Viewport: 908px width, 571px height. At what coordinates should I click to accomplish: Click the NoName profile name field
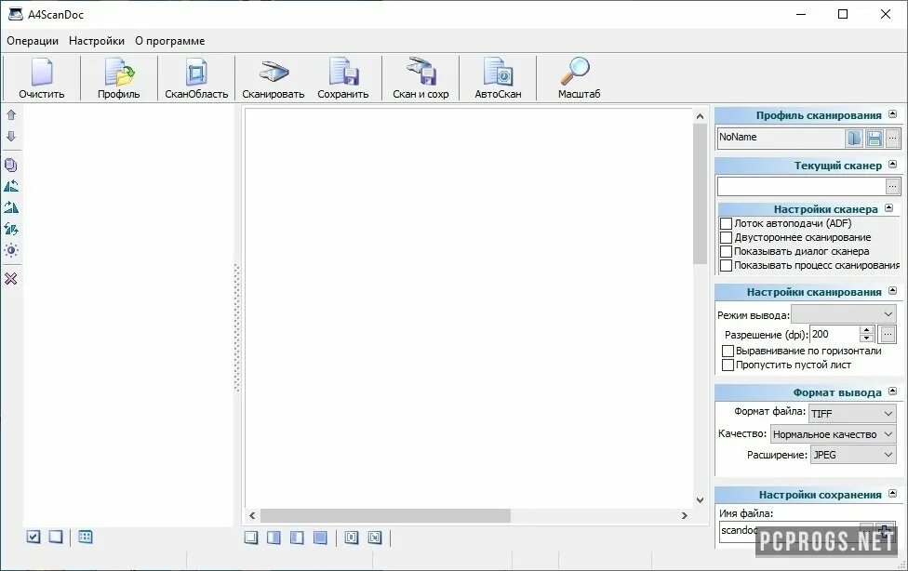pyautogui.click(x=781, y=138)
